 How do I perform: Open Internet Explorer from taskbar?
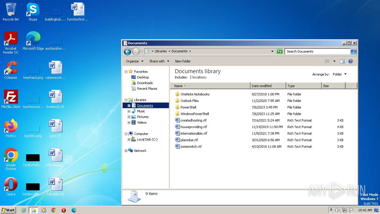pyautogui.click(x=23, y=210)
